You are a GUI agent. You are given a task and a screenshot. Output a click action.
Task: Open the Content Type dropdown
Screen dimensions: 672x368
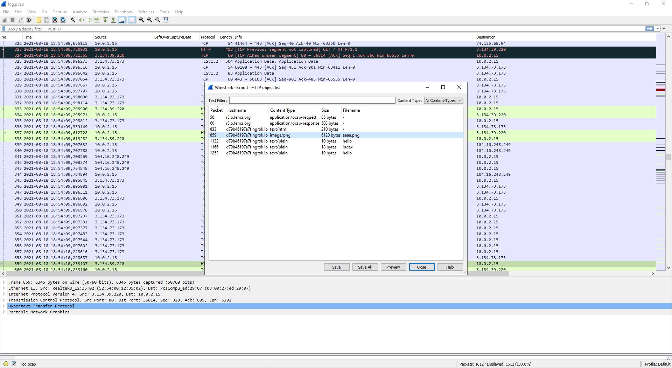tap(443, 100)
